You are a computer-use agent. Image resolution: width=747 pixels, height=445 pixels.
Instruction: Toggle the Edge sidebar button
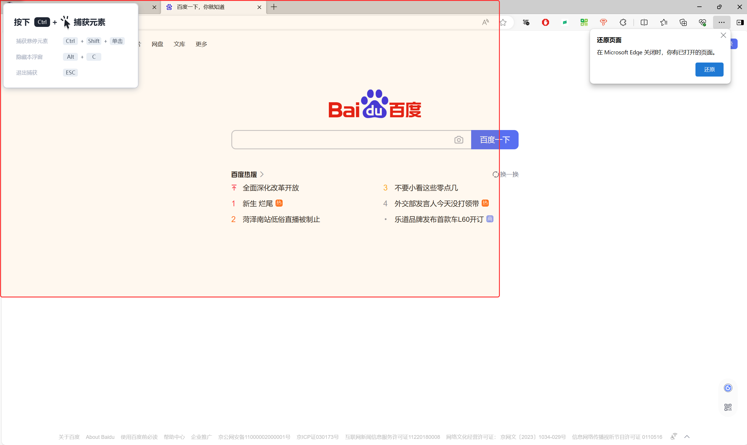pyautogui.click(x=739, y=22)
